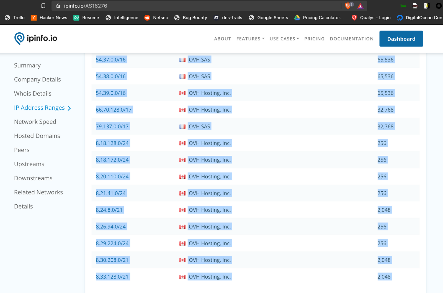The width and height of the screenshot is (443, 293).
Task: Open IP range 8.18.128.0/24
Action: coord(112,143)
